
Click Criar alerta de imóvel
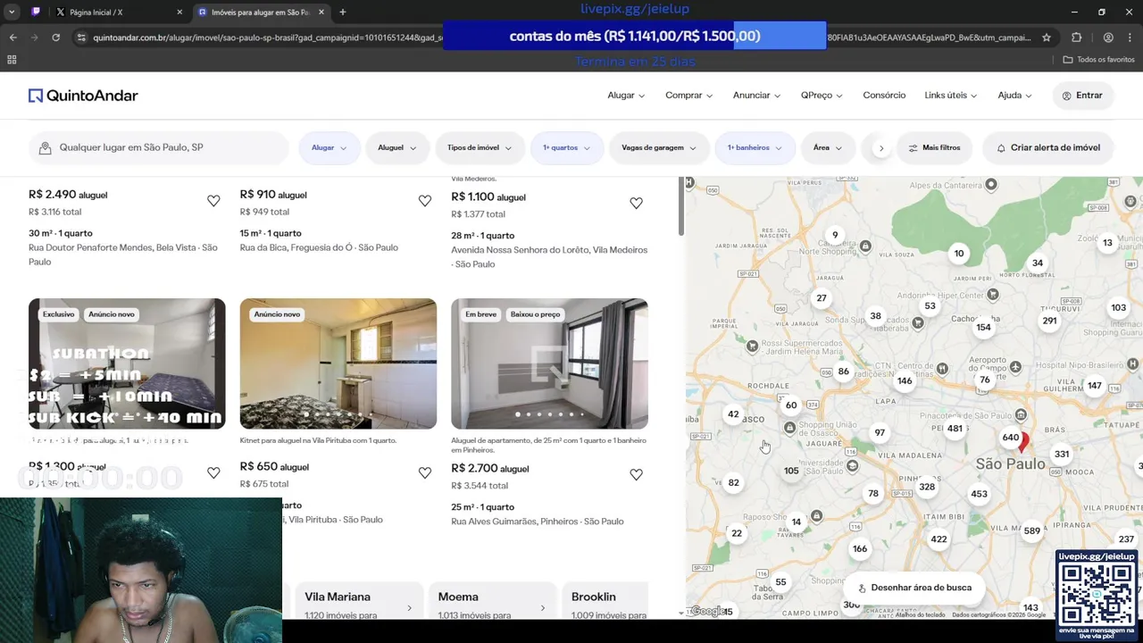point(1048,147)
